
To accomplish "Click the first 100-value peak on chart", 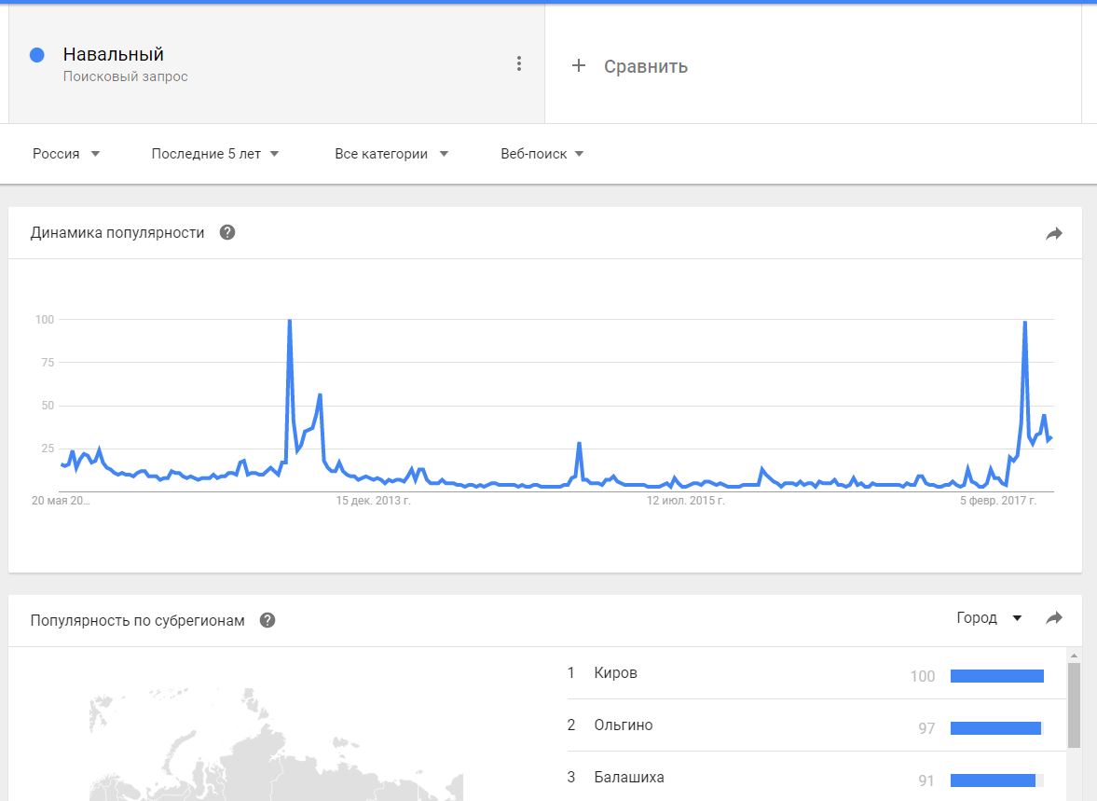I will [290, 321].
